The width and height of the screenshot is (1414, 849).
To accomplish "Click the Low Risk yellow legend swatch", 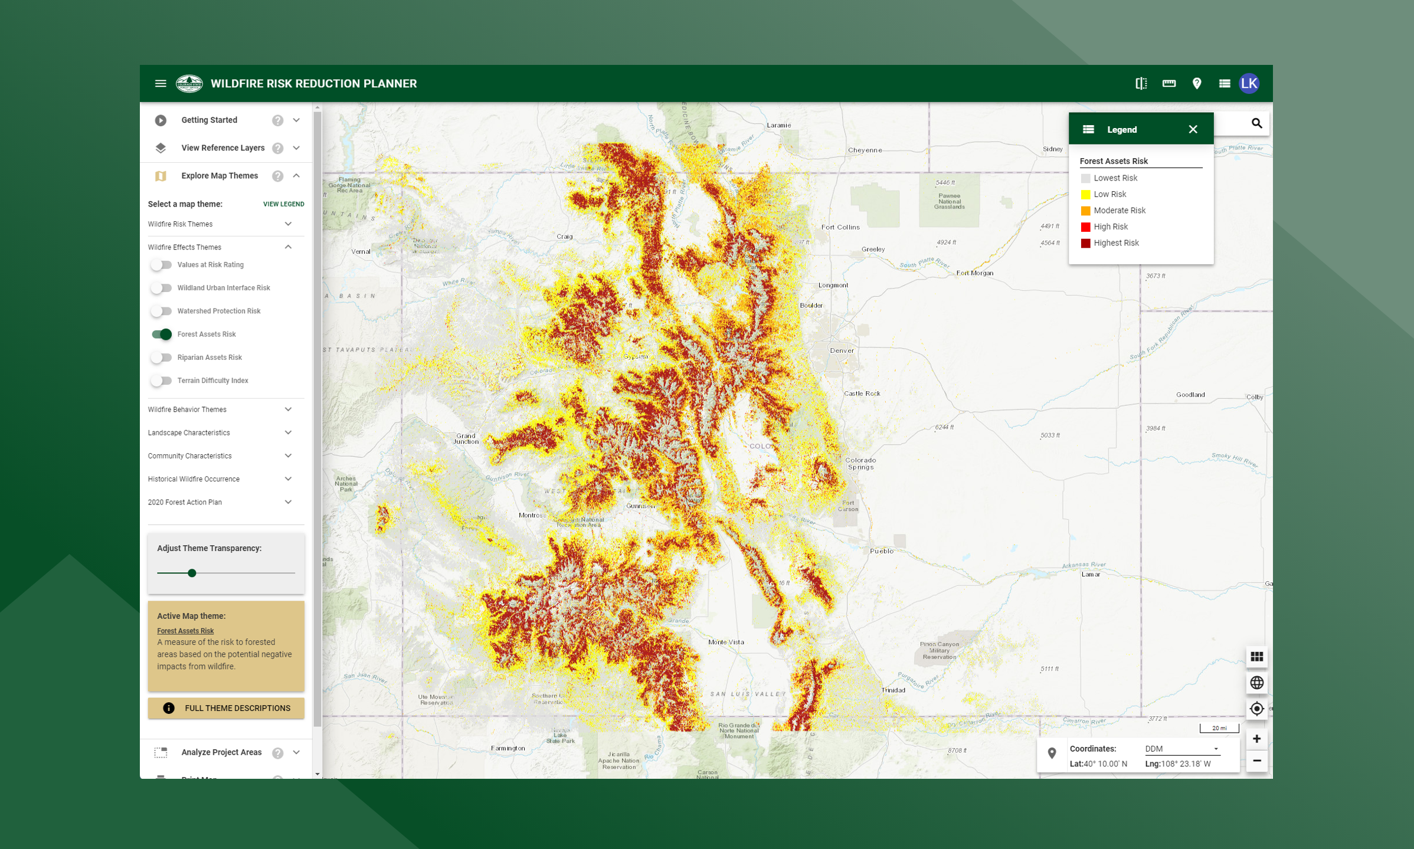I will (x=1085, y=195).
